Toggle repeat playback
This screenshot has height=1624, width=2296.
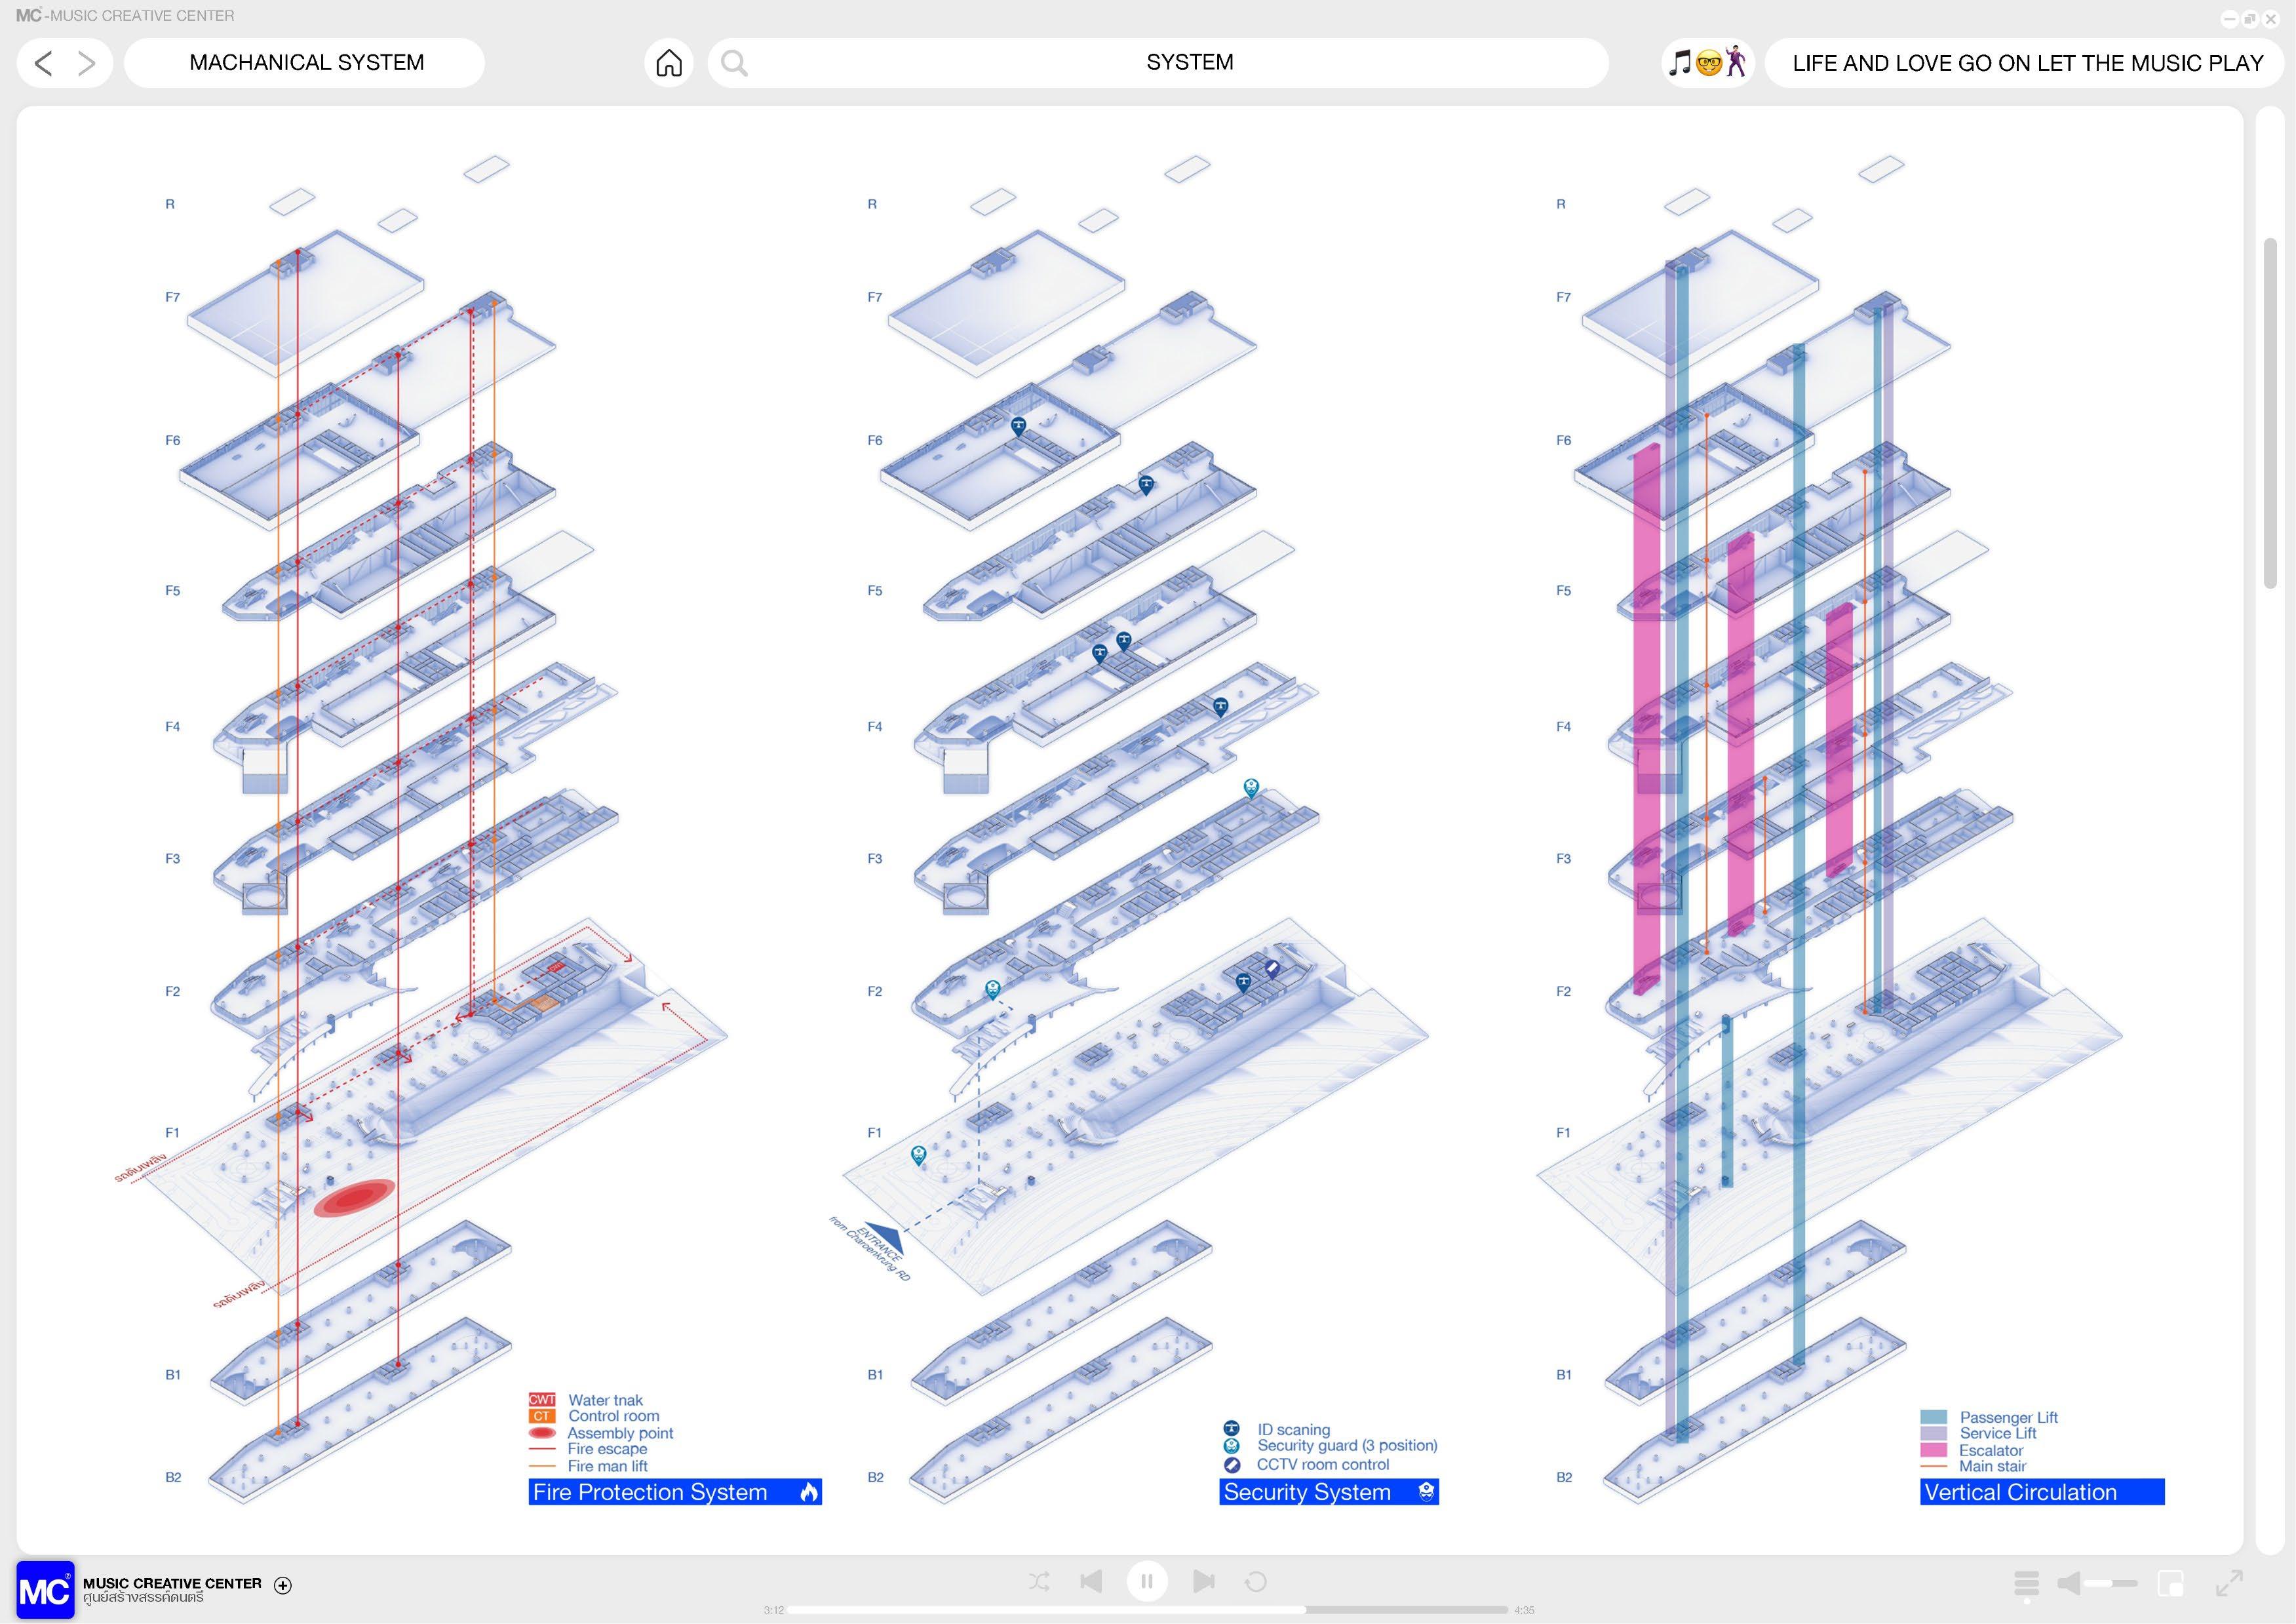point(1255,1581)
